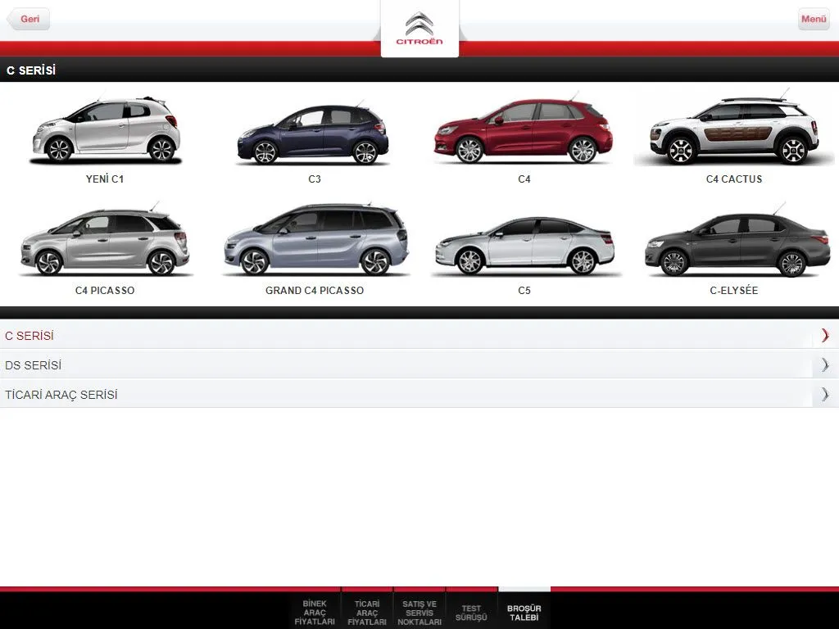This screenshot has width=839, height=629.
Task: Open the Menü button
Action: (x=814, y=19)
